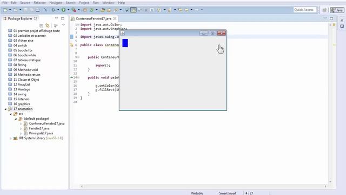Click the blue rectangle in Java window

click(125, 43)
